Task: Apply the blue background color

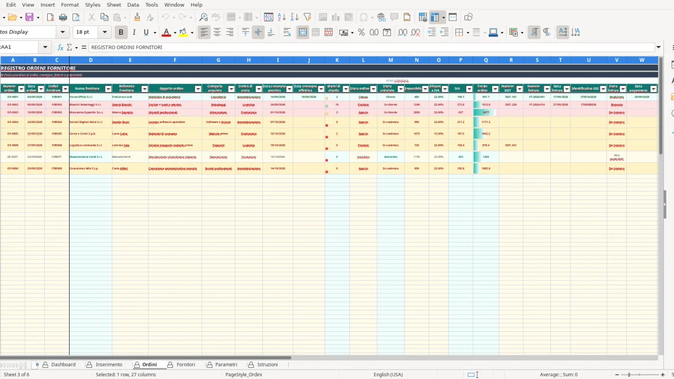Action: [493, 33]
